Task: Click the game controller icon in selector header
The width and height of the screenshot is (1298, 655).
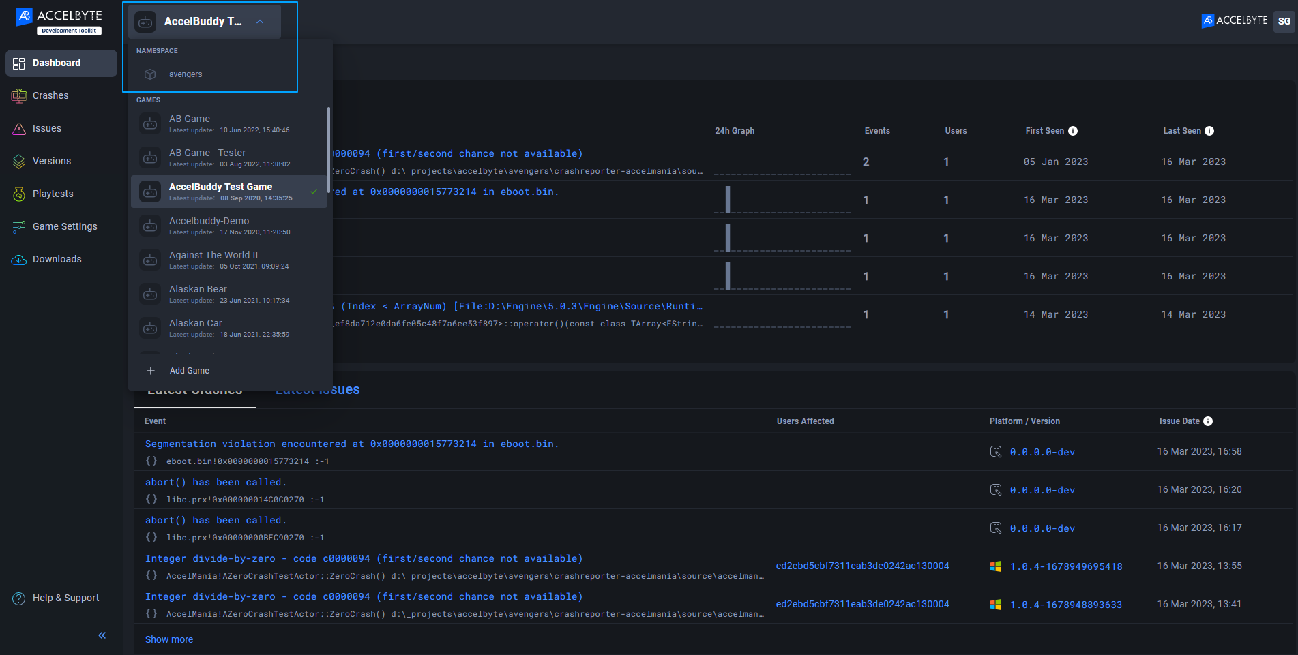Action: (x=145, y=22)
